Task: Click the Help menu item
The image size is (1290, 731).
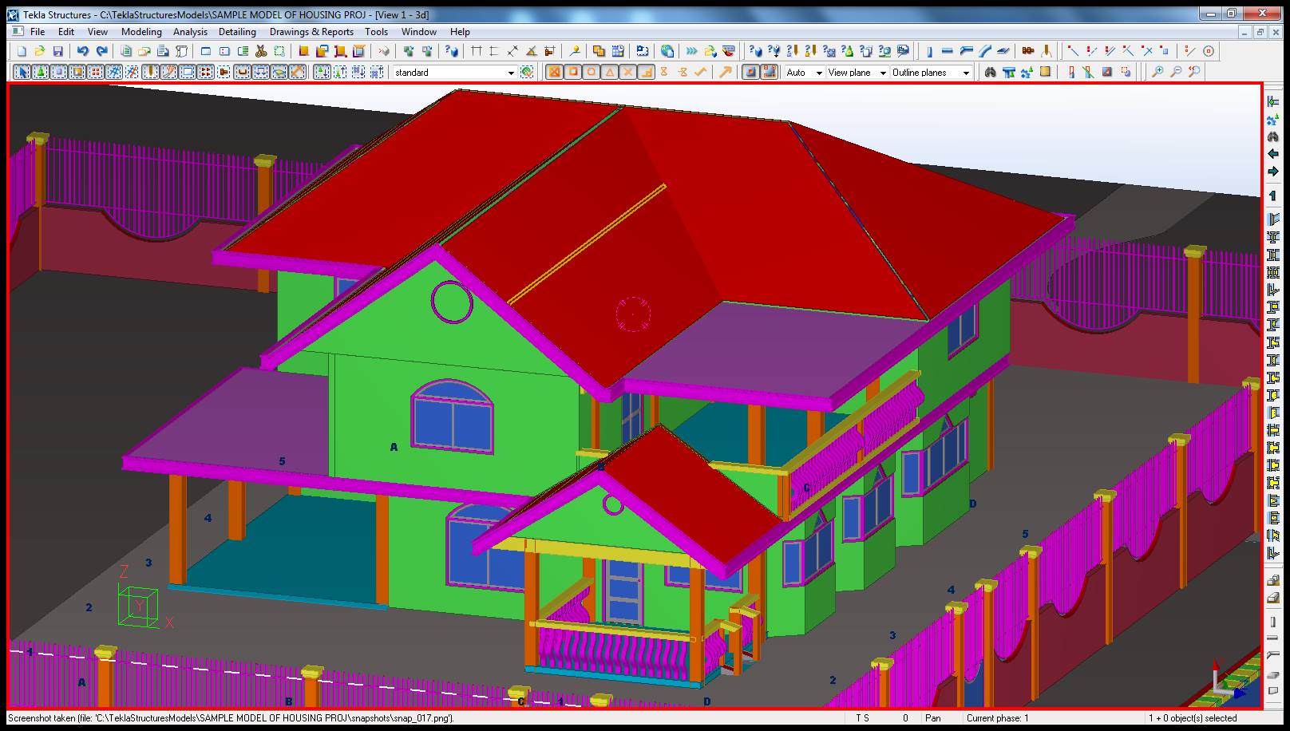Action: [460, 32]
